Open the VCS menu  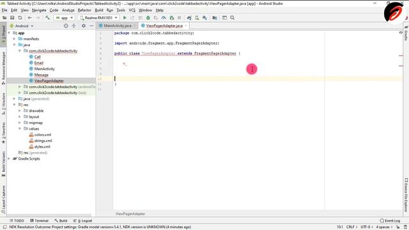click(132, 10)
